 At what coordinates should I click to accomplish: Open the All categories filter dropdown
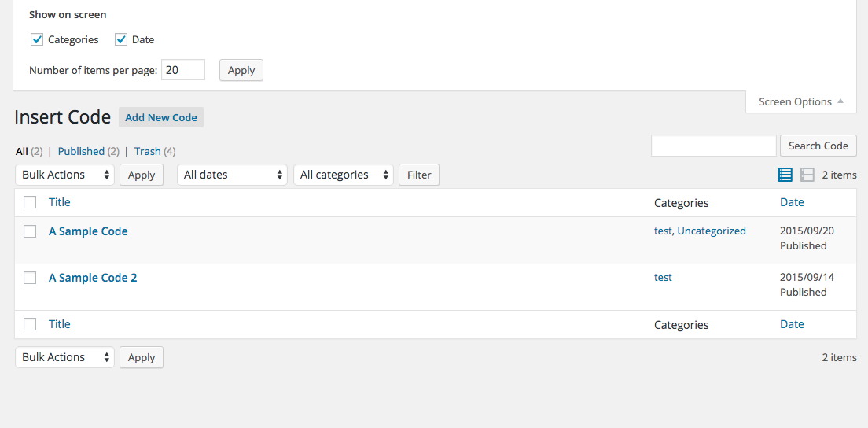(x=343, y=175)
